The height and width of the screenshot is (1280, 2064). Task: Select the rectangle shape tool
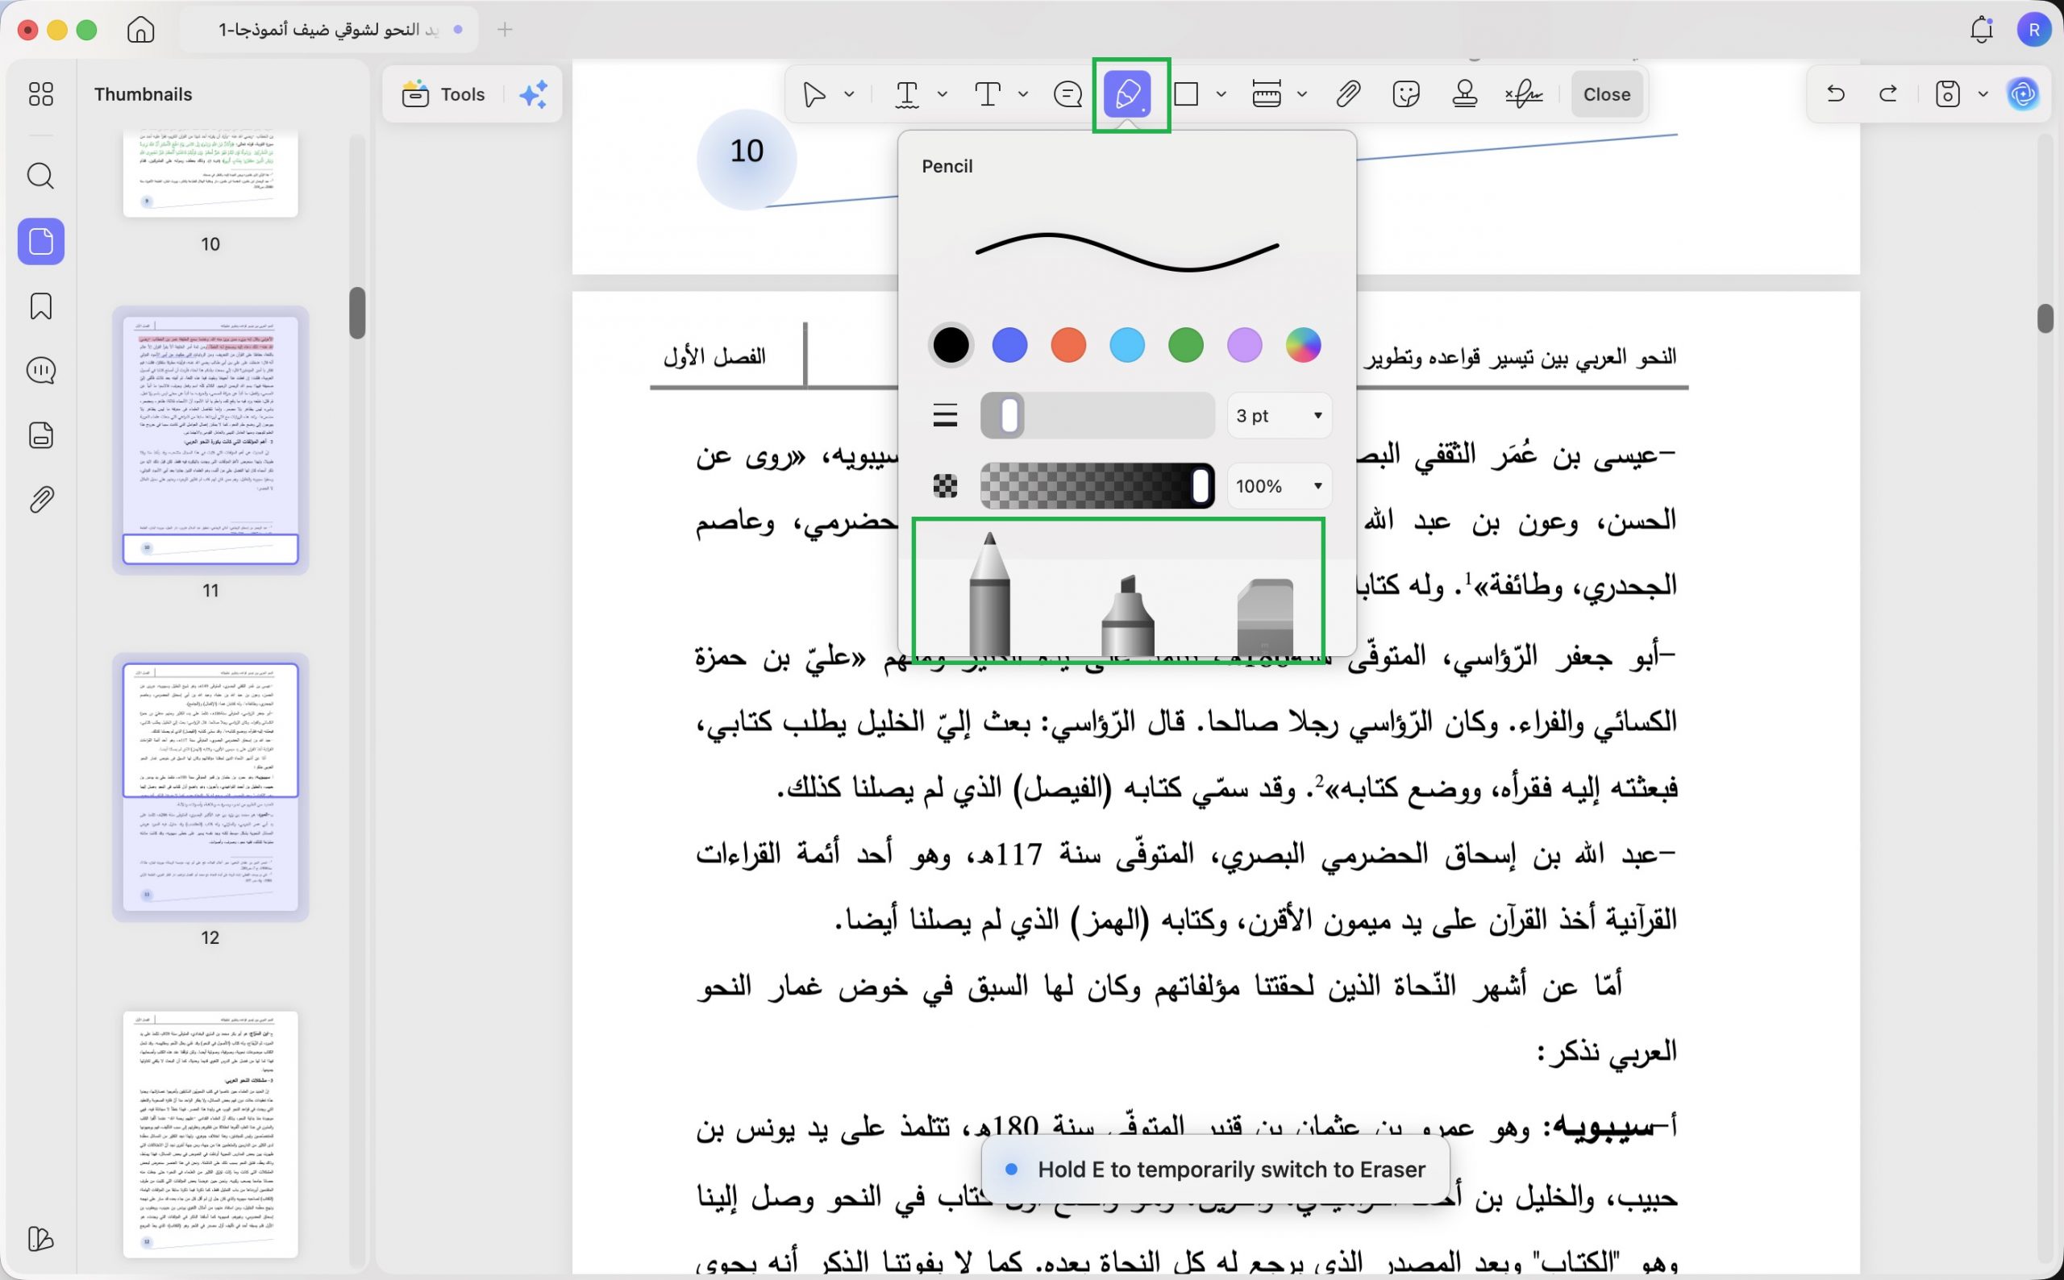(x=1187, y=94)
